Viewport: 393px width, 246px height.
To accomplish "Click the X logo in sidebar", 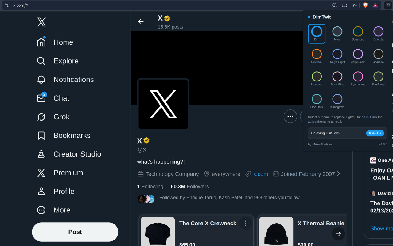I will click(41, 22).
